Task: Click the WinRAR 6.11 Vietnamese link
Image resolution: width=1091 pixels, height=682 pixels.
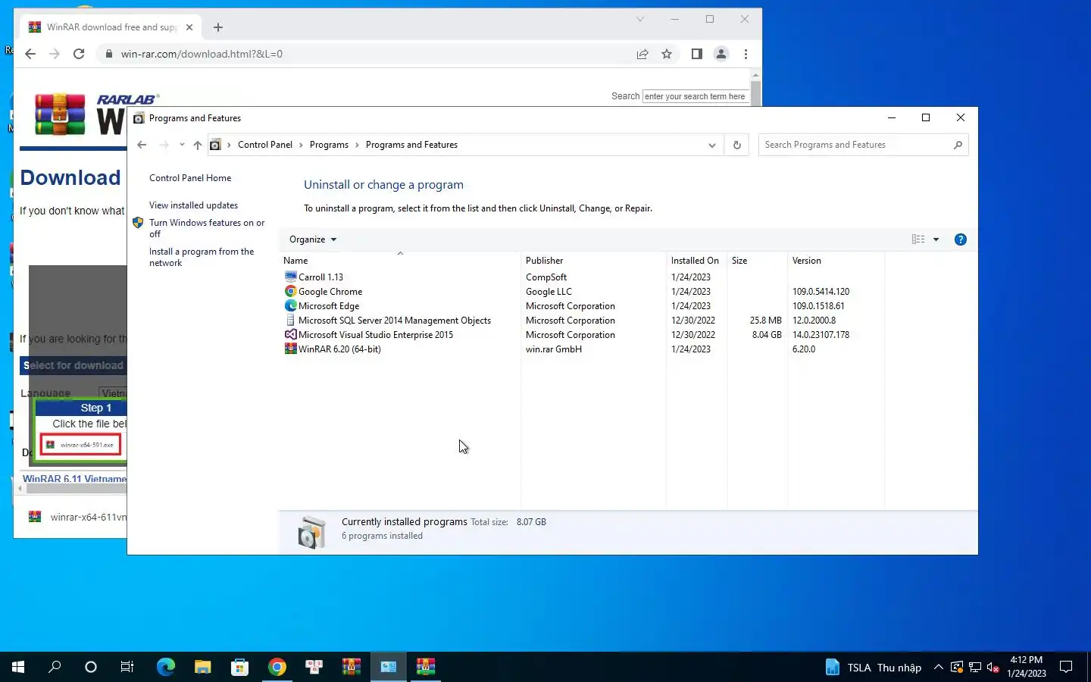Action: (x=74, y=479)
